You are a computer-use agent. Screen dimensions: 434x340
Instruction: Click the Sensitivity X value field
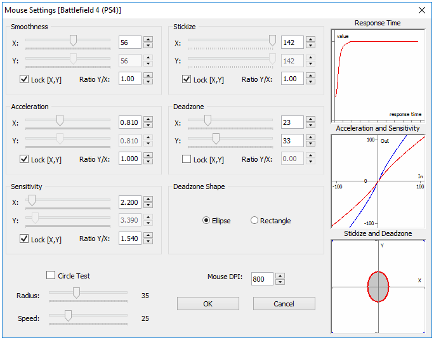point(130,202)
